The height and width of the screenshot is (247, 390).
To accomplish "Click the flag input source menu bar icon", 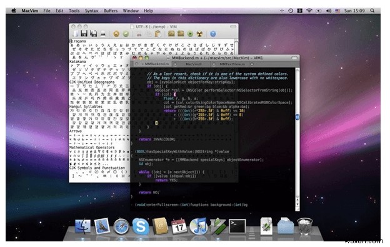I will point(337,11).
